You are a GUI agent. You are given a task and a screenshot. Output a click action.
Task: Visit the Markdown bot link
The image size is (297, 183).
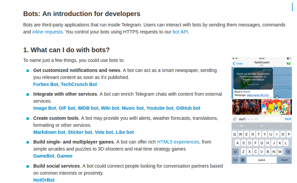(x=49, y=132)
